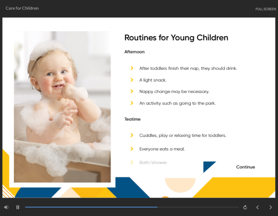This screenshot has width=278, height=216.
Task: Click the chevron next to Nappy change
Action: point(132,92)
